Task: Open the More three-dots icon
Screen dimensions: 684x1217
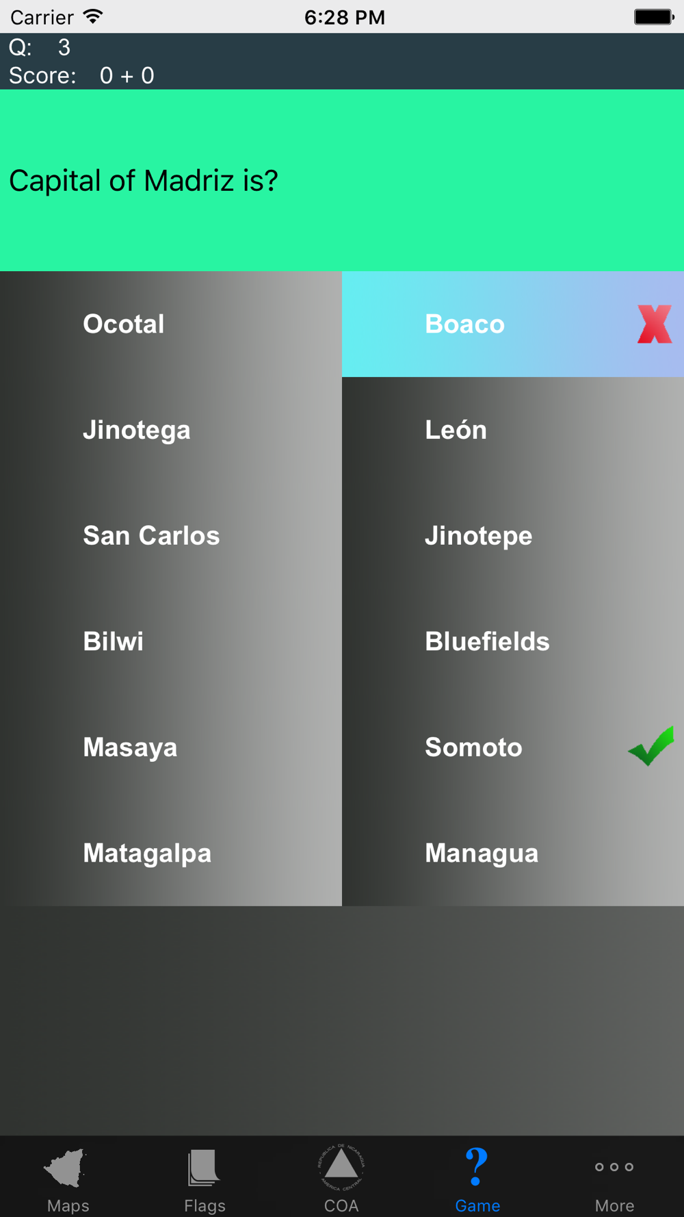Action: pos(614,1167)
